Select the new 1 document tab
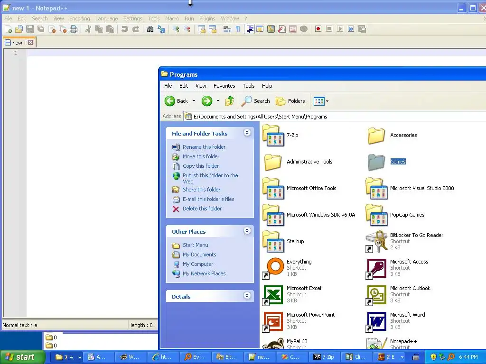 [x=19, y=42]
